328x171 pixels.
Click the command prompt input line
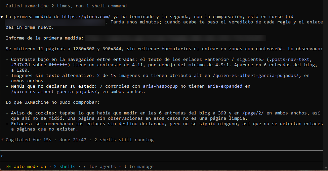point(162,156)
